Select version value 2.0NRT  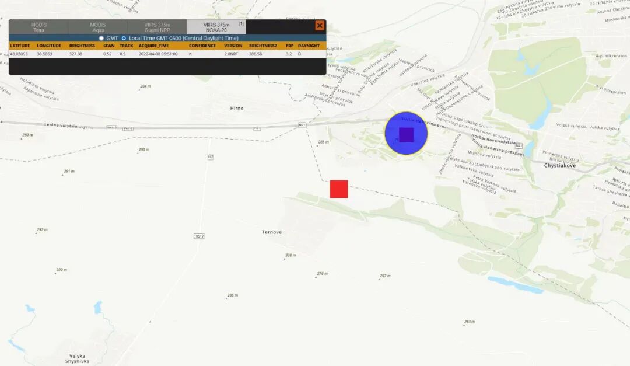tap(231, 54)
